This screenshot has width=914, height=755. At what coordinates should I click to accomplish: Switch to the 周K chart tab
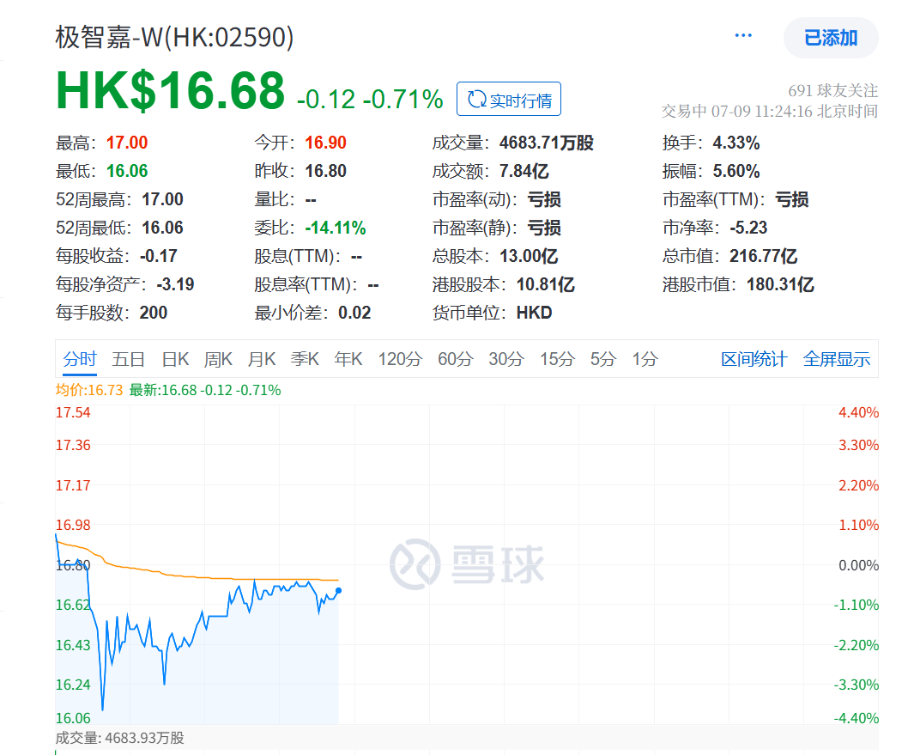tap(218, 359)
